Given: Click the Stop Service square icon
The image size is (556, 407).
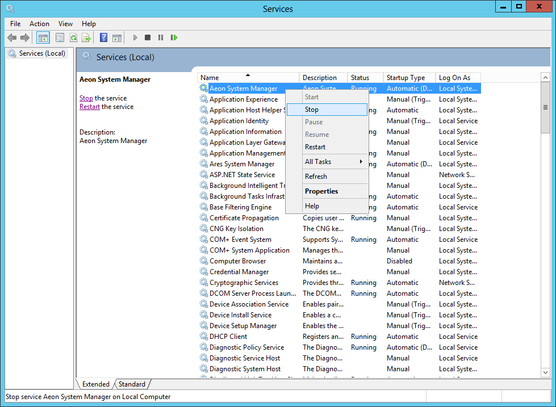Looking at the screenshot, I should click(x=147, y=37).
